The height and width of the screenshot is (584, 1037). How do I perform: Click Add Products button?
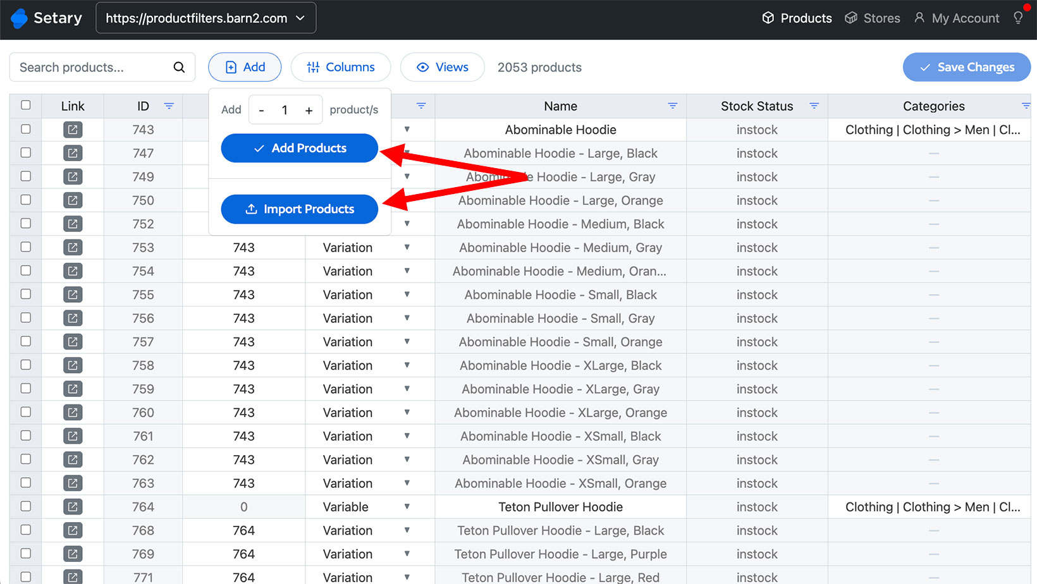tap(300, 148)
